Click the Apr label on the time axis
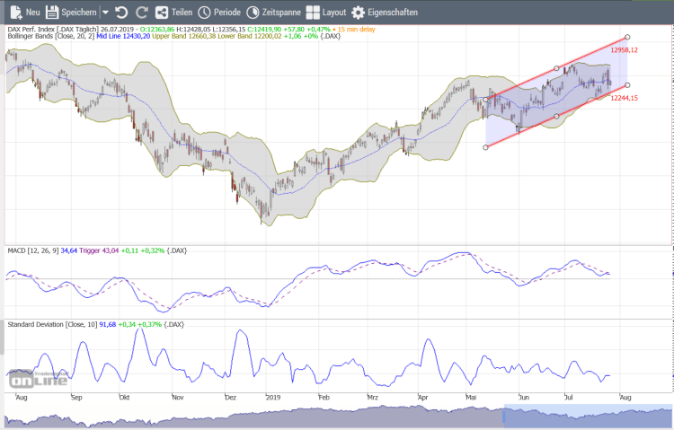Image resolution: width=674 pixels, height=430 pixels. 423,398
